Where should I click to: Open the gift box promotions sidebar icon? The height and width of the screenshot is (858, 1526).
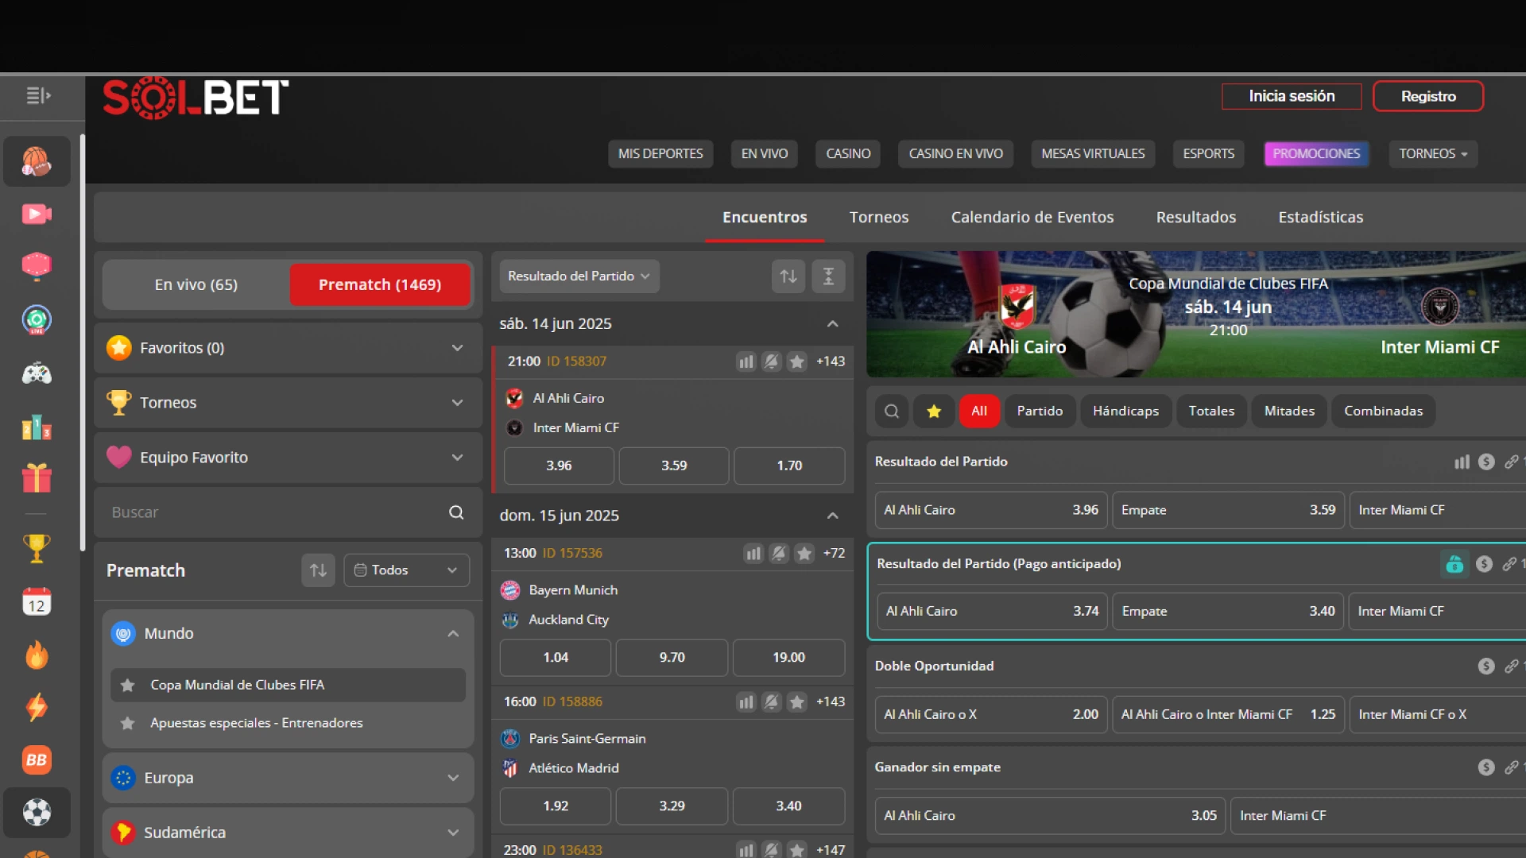[x=37, y=477]
